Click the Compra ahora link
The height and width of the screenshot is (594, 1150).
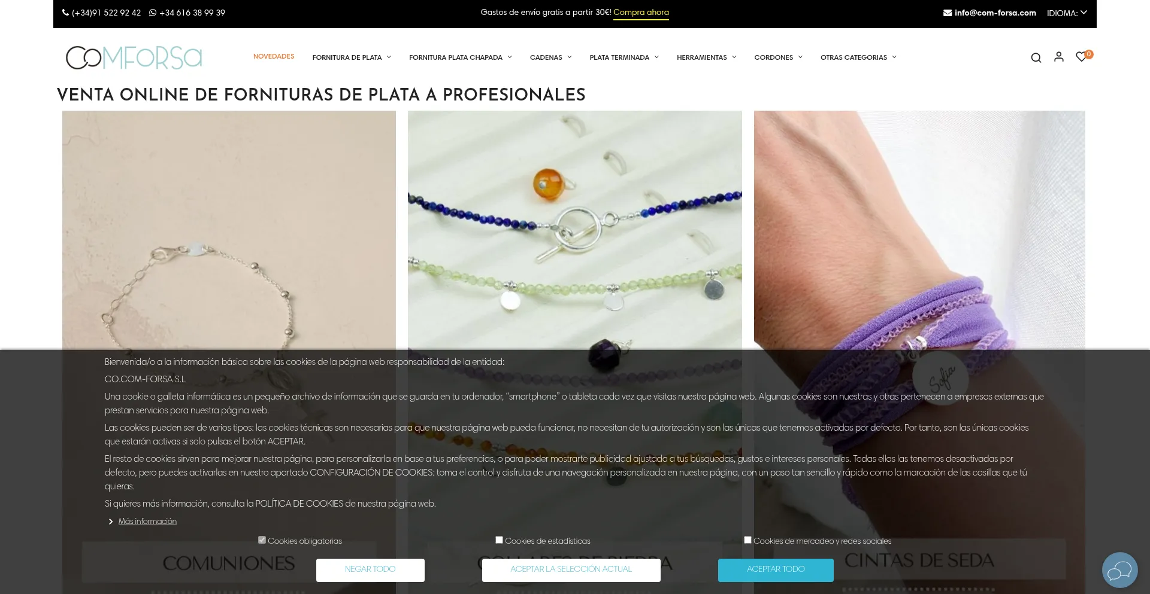click(641, 13)
